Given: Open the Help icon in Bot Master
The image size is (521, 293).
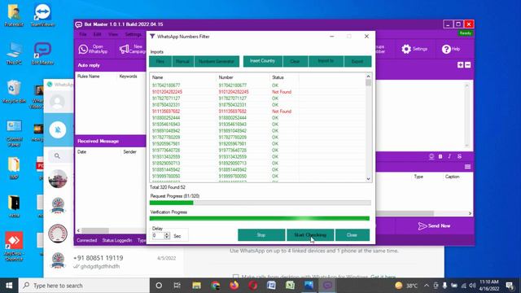Looking at the screenshot, I should coord(451,49).
